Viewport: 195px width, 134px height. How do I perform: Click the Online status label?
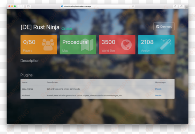click(x=67, y=28)
